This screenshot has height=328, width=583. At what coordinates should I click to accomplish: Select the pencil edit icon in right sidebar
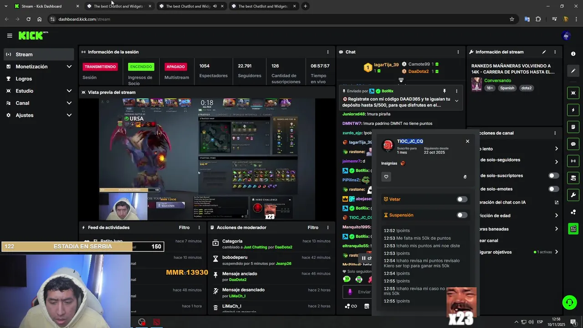coord(573,71)
